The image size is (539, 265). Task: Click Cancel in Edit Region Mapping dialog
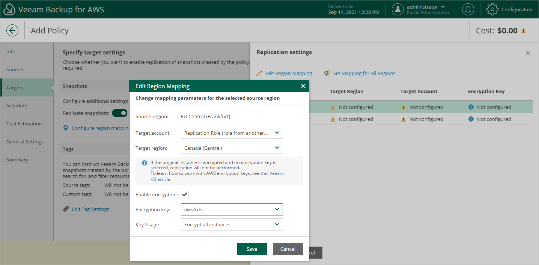[288, 249]
